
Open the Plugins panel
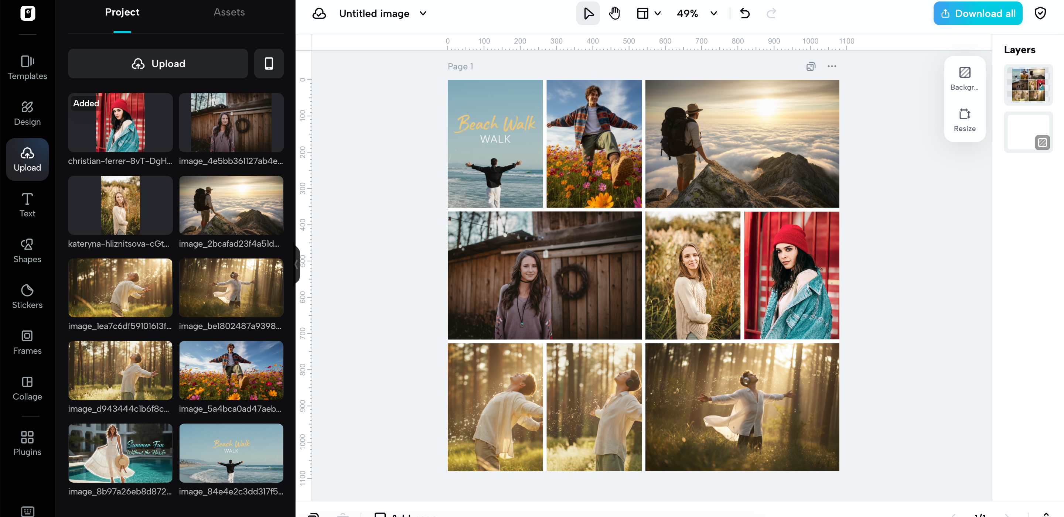coord(27,443)
